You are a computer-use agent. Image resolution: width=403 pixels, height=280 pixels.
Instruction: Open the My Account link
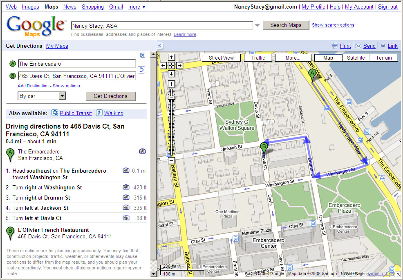359,7
